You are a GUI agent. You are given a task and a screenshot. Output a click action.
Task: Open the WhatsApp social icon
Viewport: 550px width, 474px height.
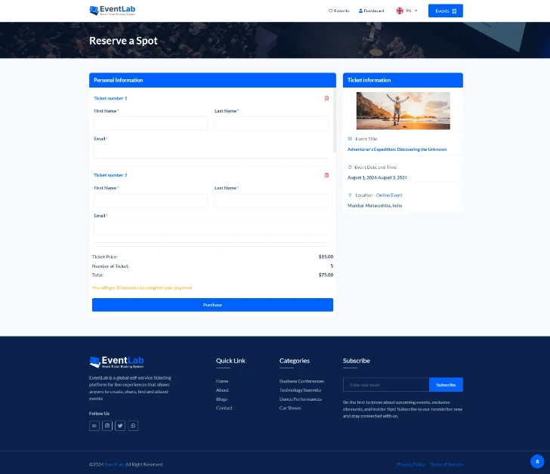133,426
